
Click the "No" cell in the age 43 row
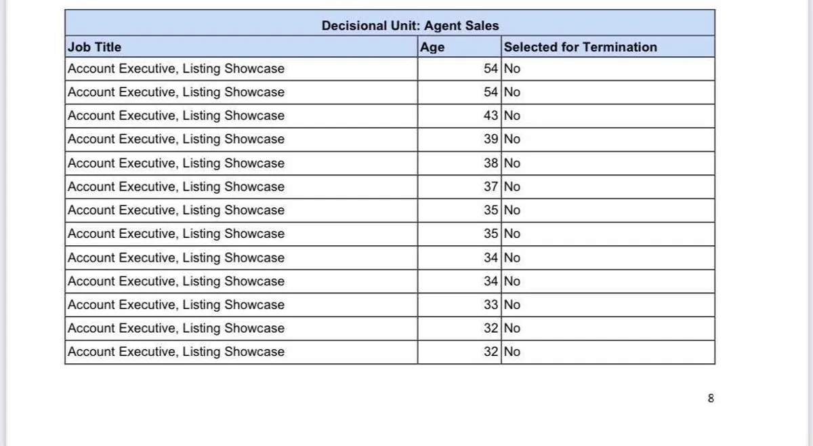(x=512, y=116)
